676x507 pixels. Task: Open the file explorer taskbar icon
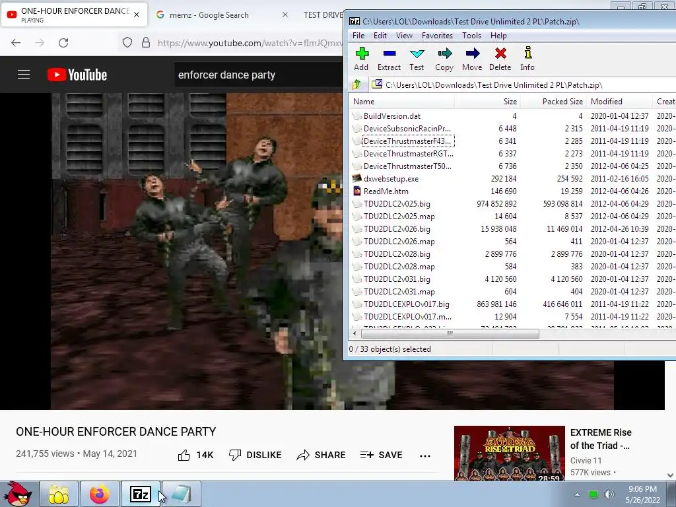59,494
